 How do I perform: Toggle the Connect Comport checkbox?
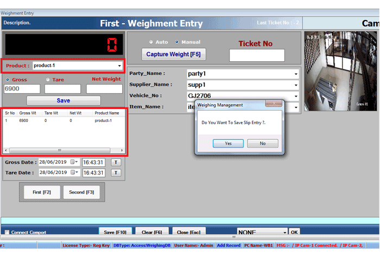pyautogui.click(x=7, y=233)
